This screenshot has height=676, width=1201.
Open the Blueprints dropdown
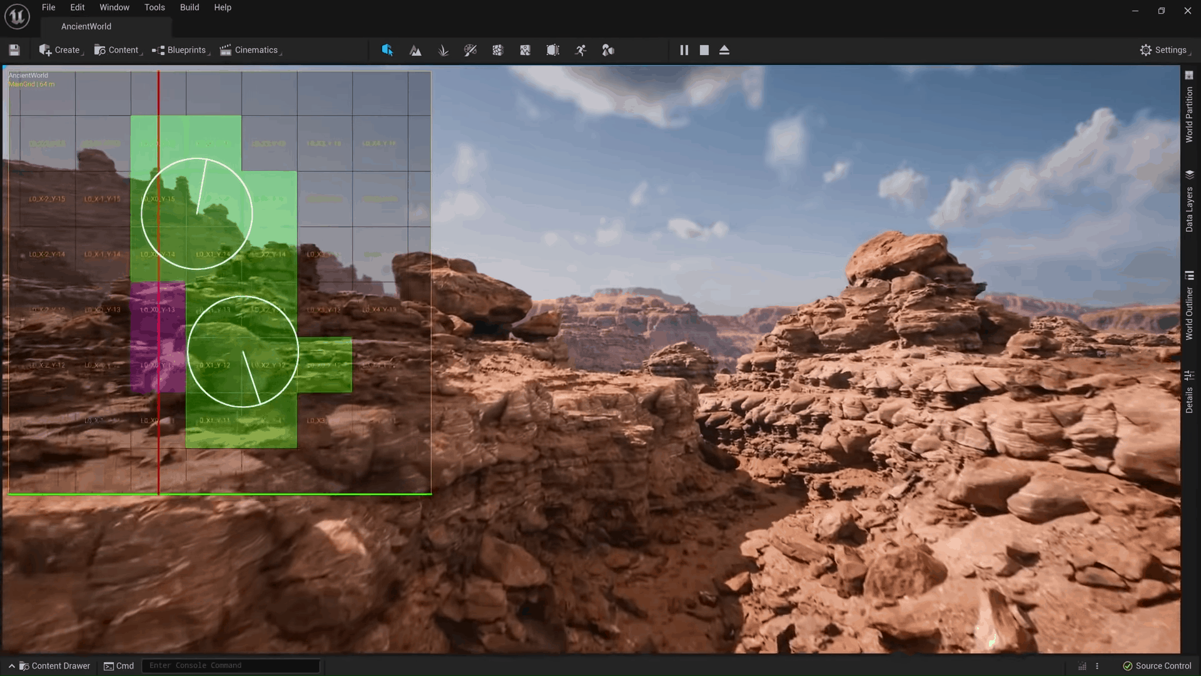(180, 50)
